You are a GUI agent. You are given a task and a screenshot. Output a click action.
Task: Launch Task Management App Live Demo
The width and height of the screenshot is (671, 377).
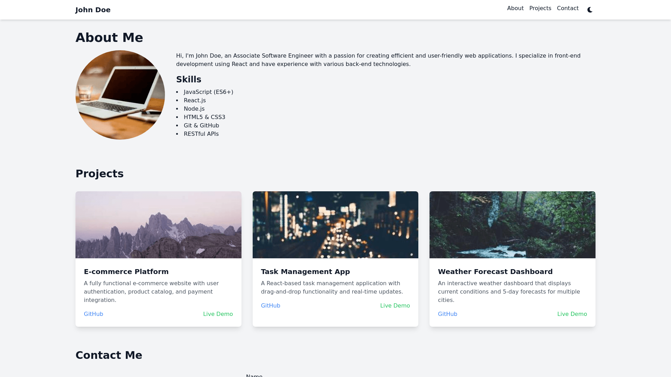395,306
